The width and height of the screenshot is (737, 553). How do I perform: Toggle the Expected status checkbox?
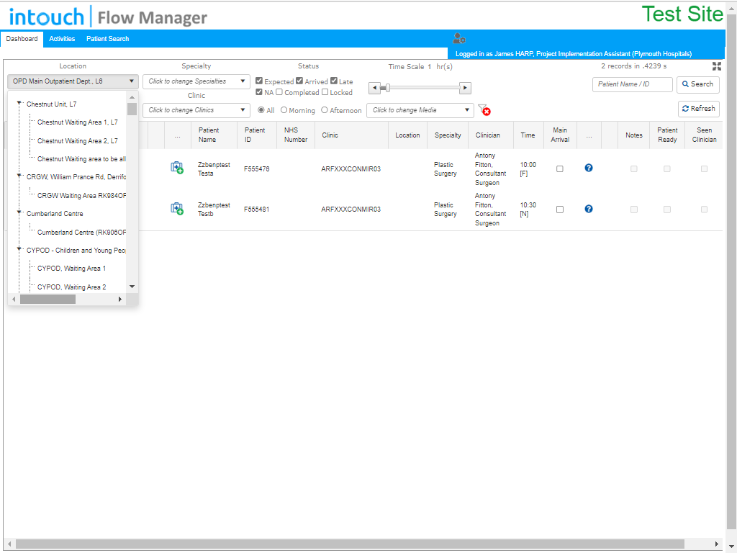259,81
